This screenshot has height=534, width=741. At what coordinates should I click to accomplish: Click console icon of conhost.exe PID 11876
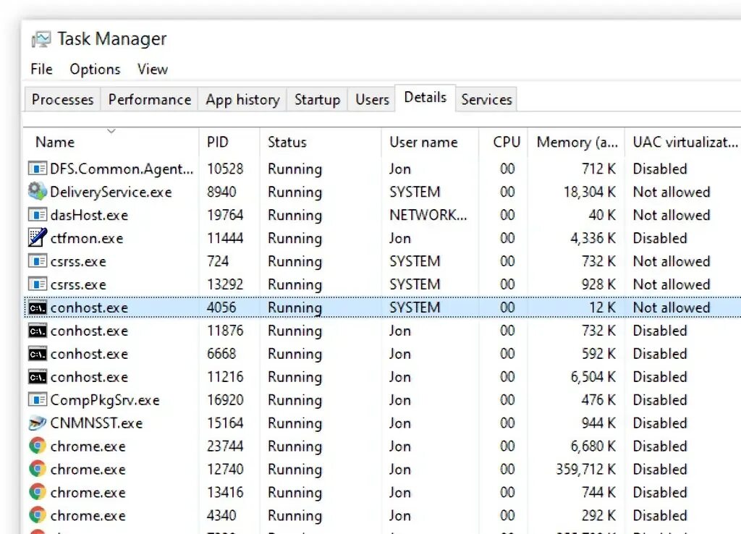38,331
